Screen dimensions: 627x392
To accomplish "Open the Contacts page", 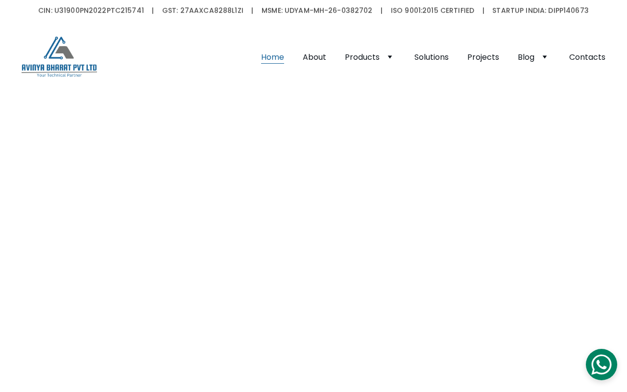I will pos(587,57).
